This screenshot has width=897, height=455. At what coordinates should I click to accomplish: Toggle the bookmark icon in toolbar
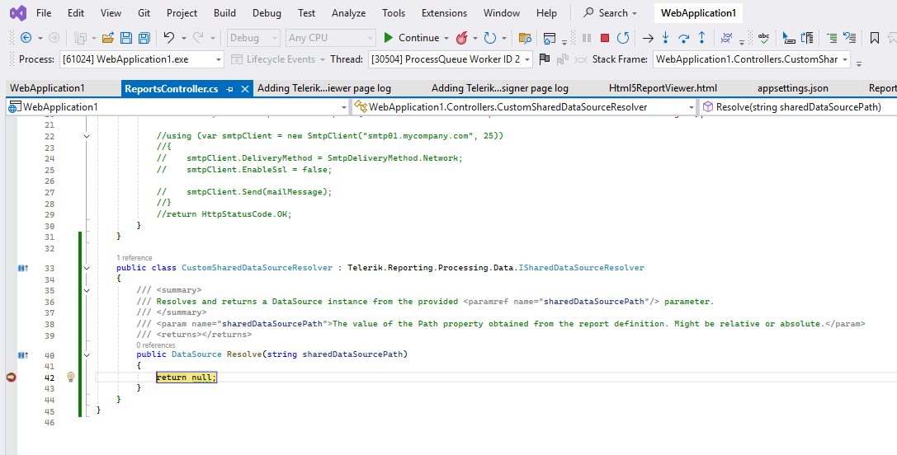click(x=875, y=38)
